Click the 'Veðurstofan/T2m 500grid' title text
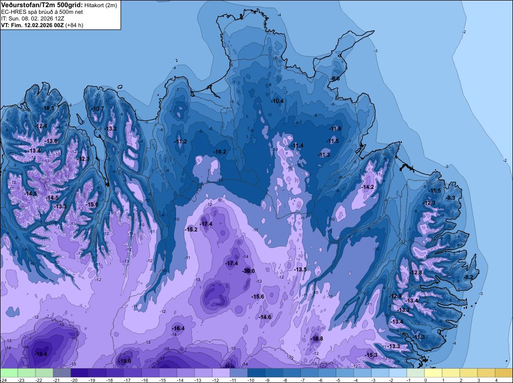 click(42, 5)
